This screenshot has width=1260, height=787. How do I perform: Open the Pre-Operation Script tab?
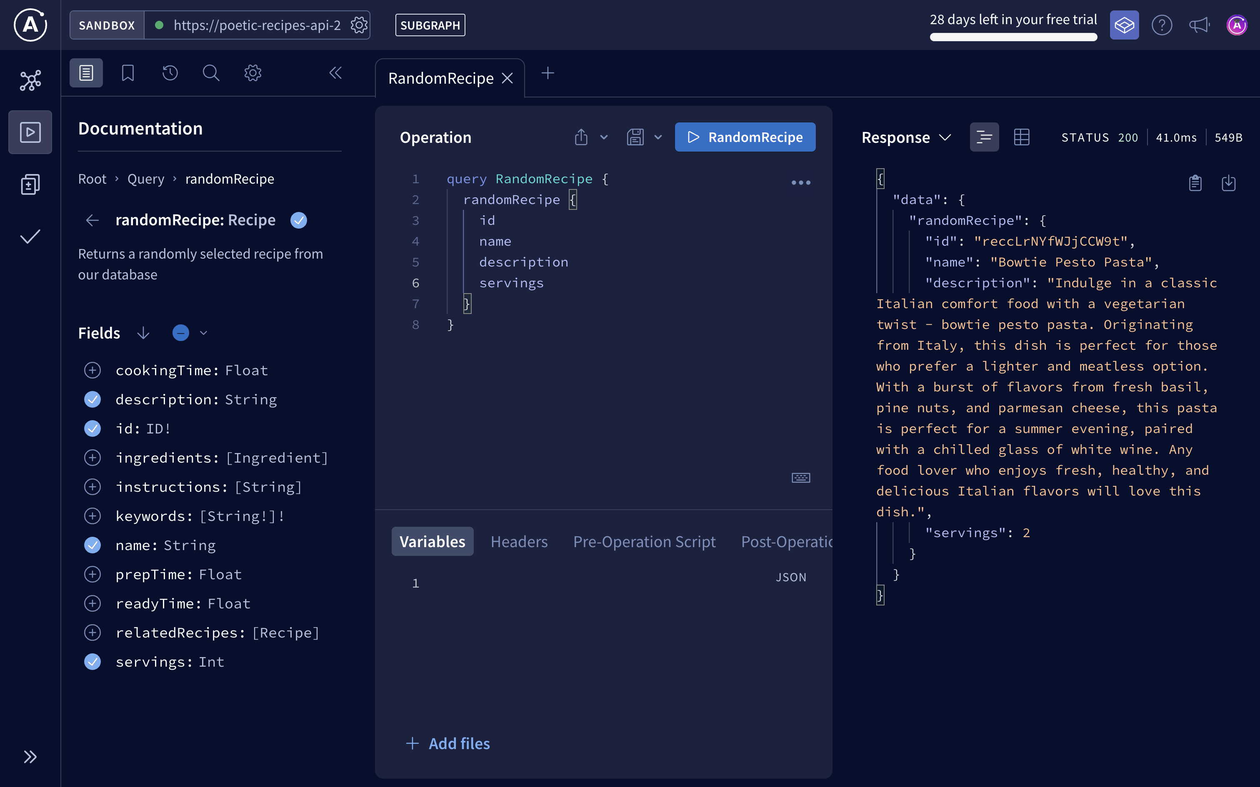click(644, 541)
